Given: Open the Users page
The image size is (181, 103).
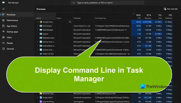Looking at the screenshot, I should click(x=17, y=37).
